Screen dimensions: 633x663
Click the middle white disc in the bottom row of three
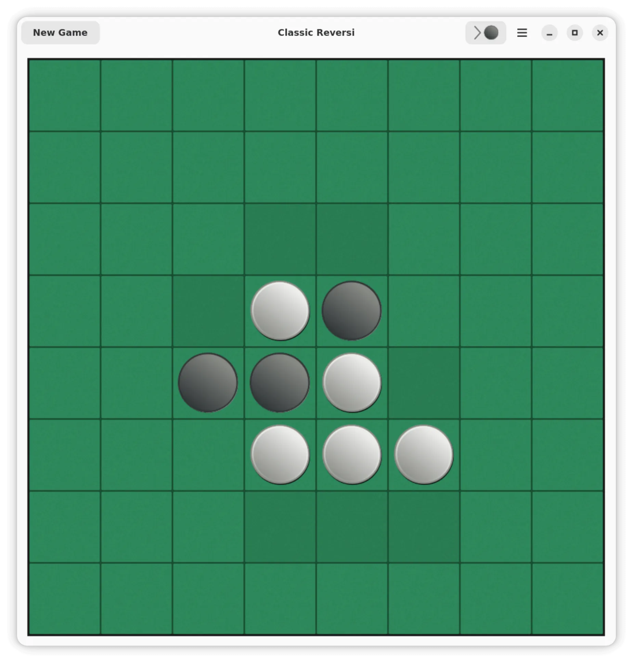tap(352, 455)
